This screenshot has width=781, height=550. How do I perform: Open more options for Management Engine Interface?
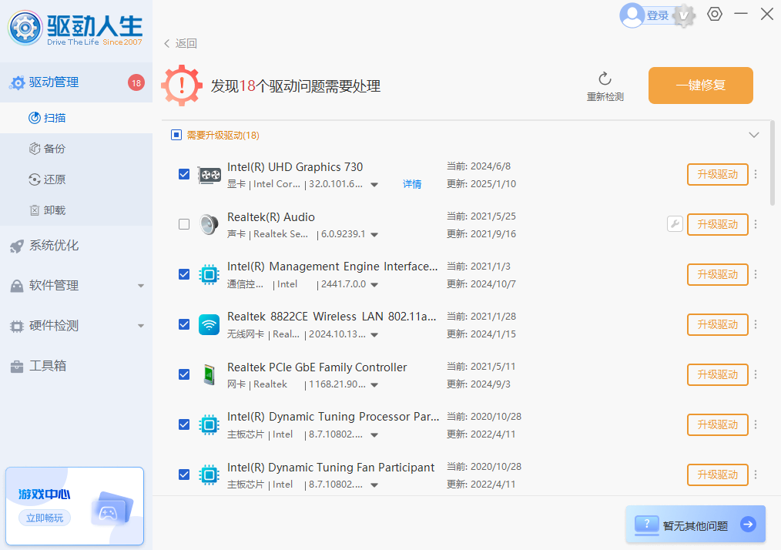pos(756,274)
